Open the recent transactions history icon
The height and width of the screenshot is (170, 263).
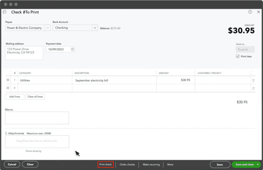click(x=5, y=12)
